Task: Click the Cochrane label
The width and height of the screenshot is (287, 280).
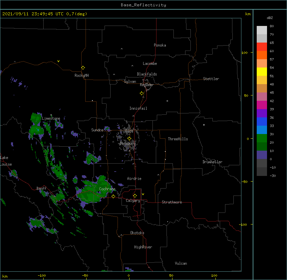Action: coord(107,189)
